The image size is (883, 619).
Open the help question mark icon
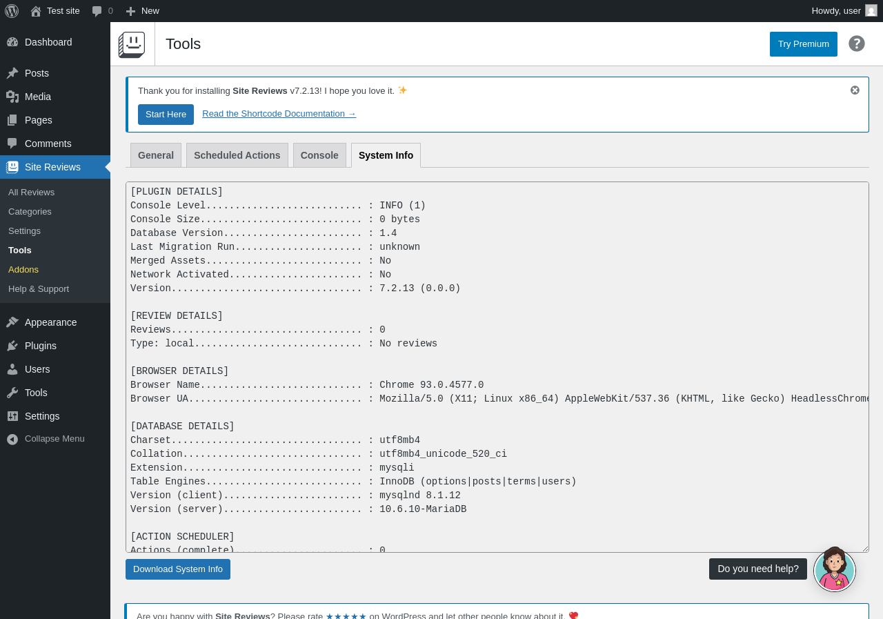[x=857, y=43]
